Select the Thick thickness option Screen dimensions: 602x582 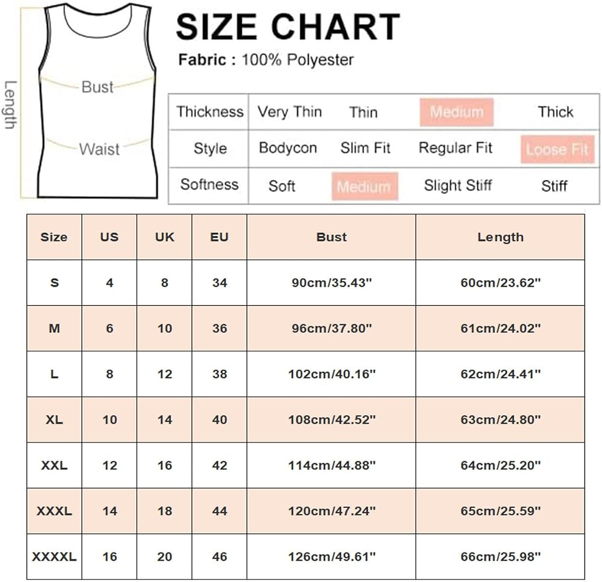[555, 112]
